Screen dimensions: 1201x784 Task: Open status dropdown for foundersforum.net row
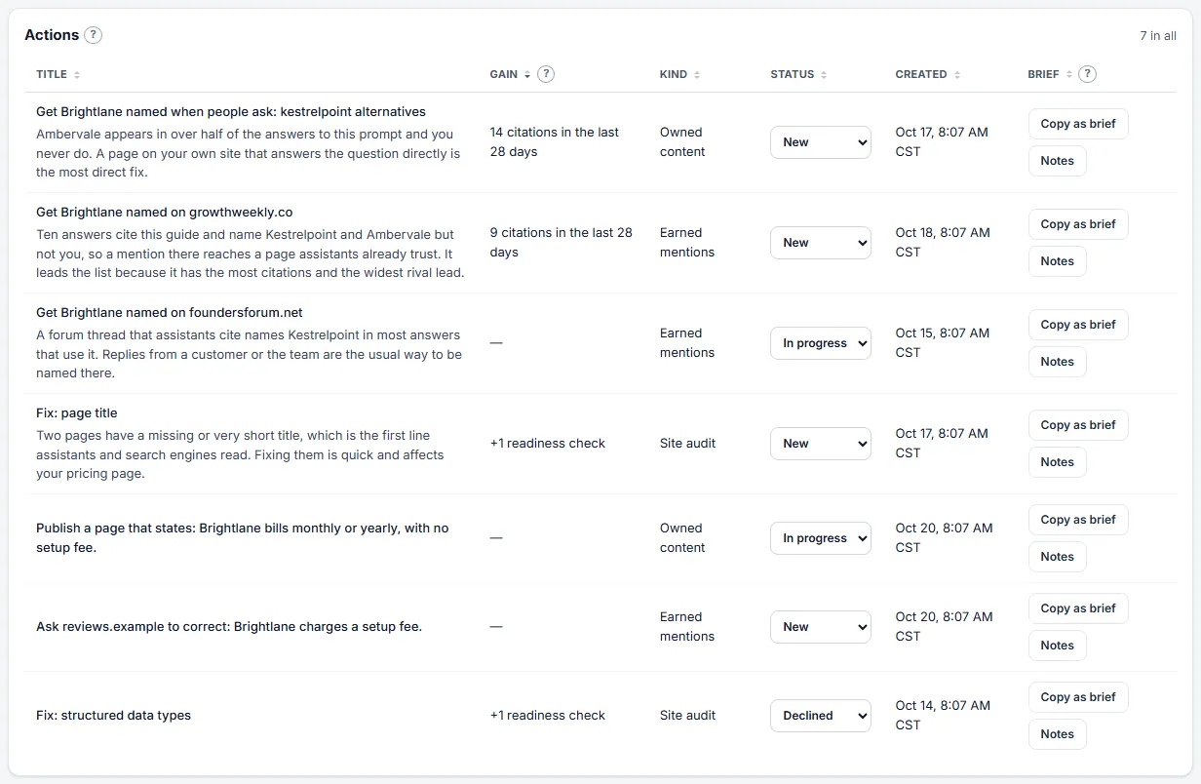[821, 343]
